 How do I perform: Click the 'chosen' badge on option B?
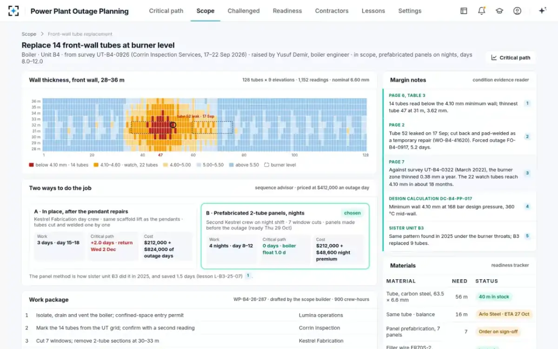[x=352, y=213]
